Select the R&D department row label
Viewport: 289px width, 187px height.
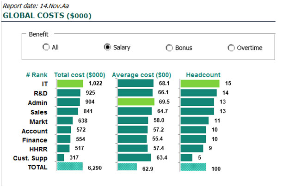point(41,93)
